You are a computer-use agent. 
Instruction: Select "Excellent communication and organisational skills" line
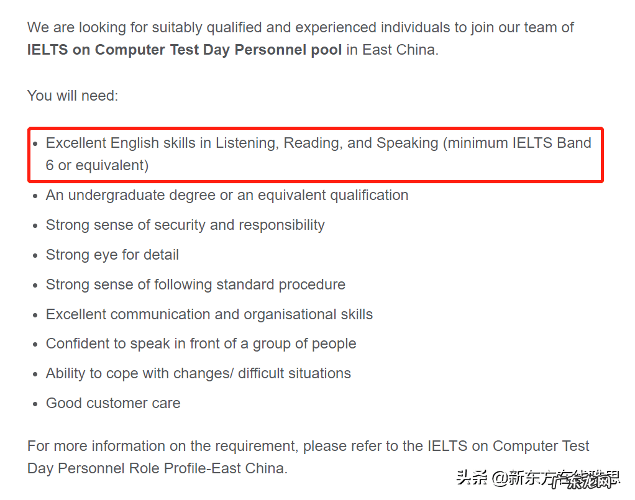(209, 314)
